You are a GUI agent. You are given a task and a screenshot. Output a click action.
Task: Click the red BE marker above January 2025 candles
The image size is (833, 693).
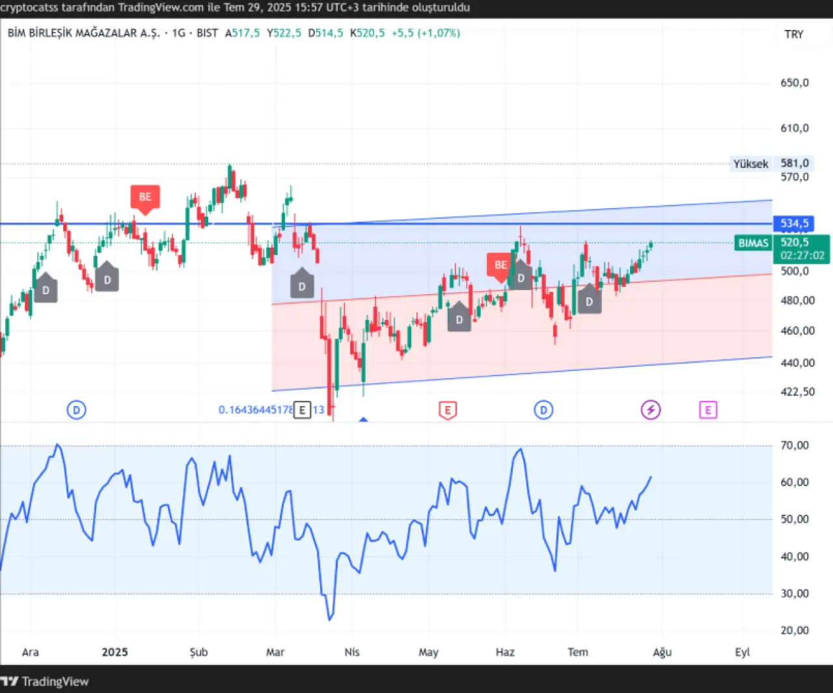coord(145,197)
